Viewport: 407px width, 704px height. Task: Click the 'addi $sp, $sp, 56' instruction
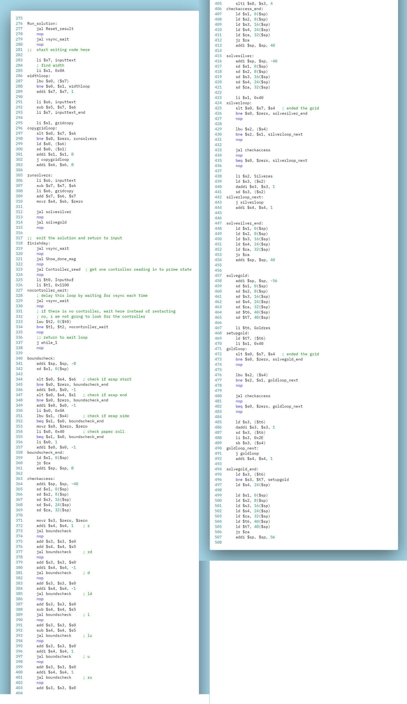(x=255, y=537)
